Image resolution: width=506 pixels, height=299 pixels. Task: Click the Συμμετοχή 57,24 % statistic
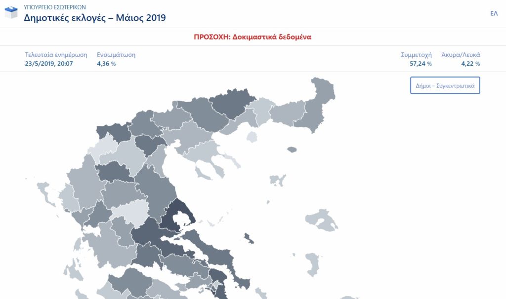[x=416, y=59]
